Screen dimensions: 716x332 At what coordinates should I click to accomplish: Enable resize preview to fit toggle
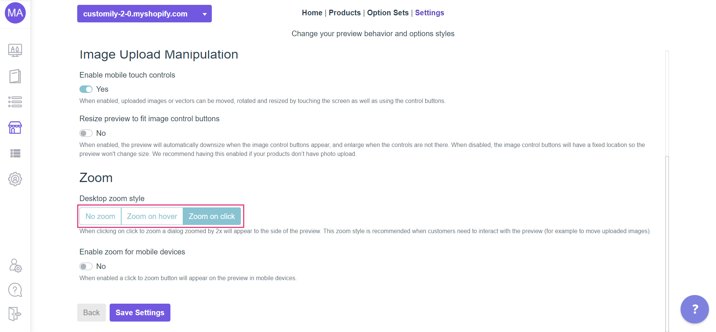[86, 133]
